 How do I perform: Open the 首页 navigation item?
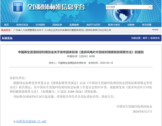click(6, 25)
